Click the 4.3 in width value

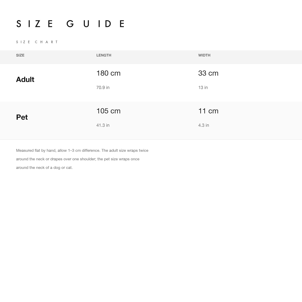pos(204,125)
